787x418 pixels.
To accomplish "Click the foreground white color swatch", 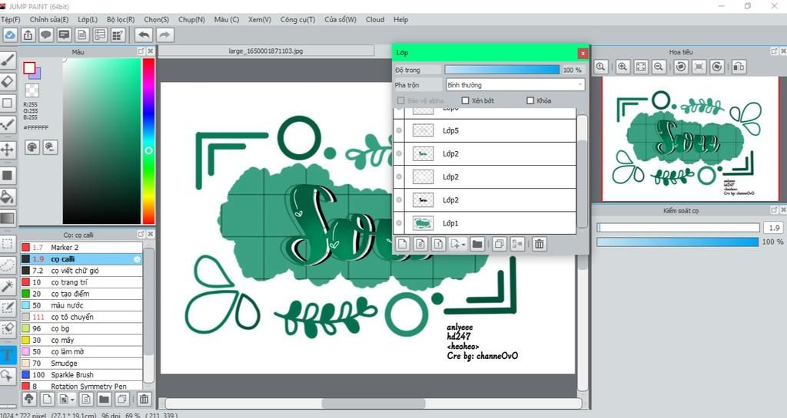I will pyautogui.click(x=29, y=68).
